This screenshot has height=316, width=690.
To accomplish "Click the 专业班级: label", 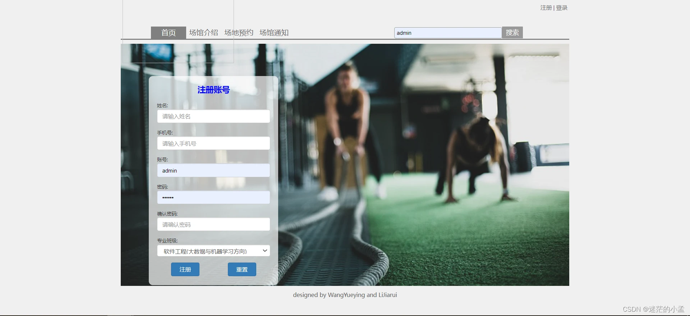I will tap(167, 241).
